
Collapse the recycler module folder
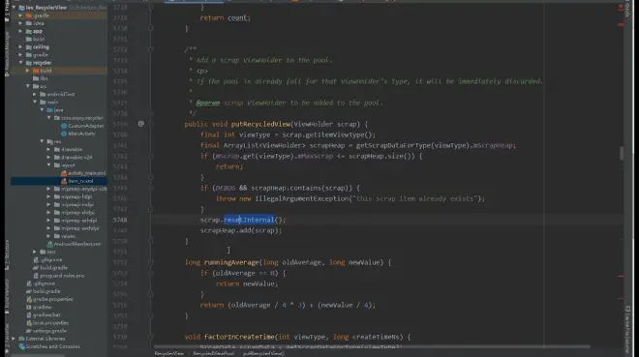click(20, 63)
